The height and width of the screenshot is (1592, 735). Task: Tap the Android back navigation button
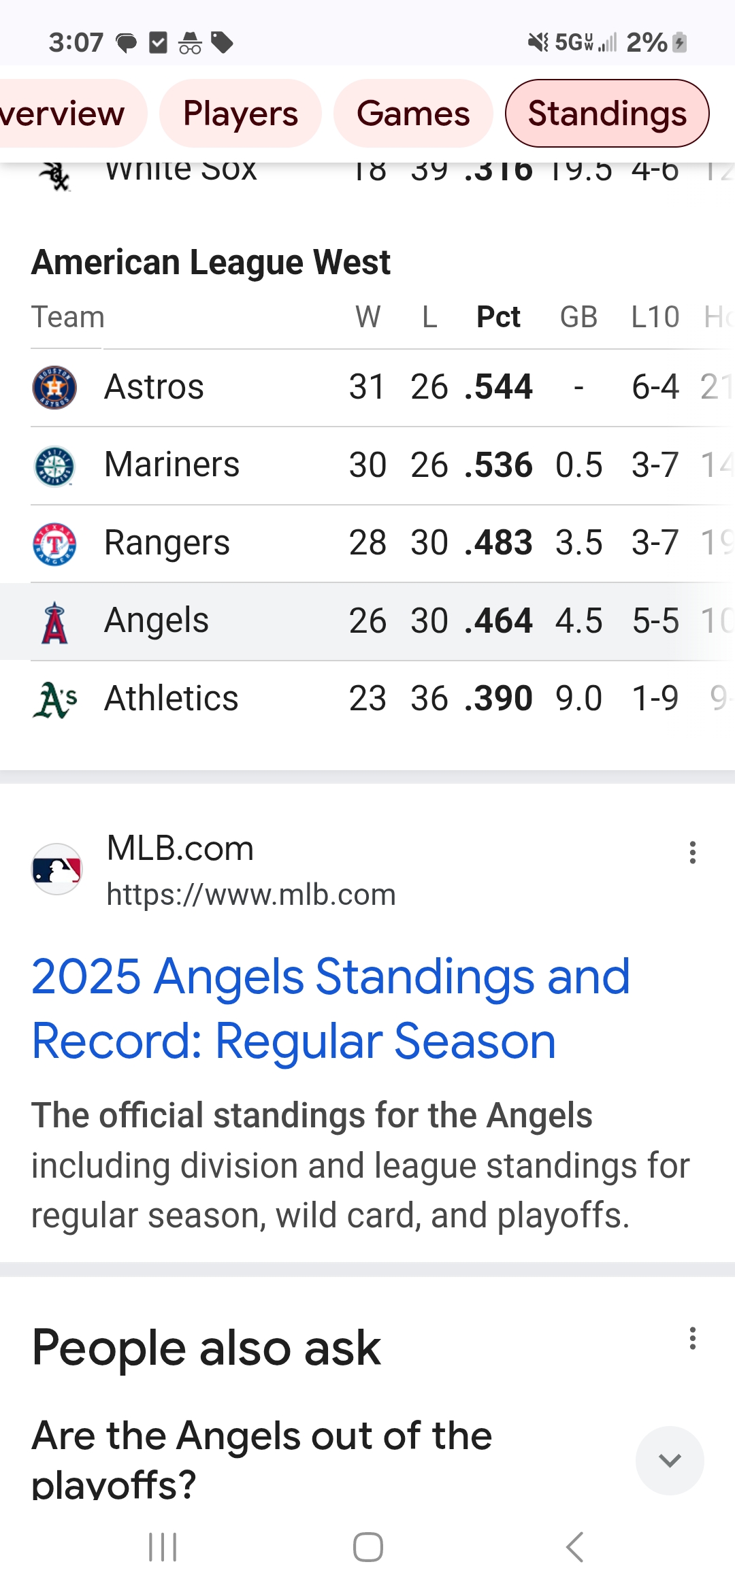tap(574, 1547)
